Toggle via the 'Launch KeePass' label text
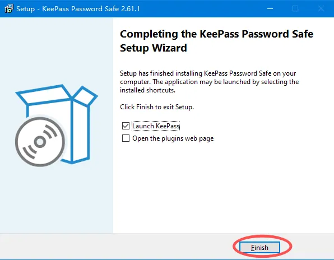This screenshot has height=260, width=334. [x=156, y=126]
